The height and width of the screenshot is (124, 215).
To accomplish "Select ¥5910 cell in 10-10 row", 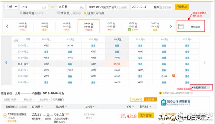I will [x=70, y=58].
